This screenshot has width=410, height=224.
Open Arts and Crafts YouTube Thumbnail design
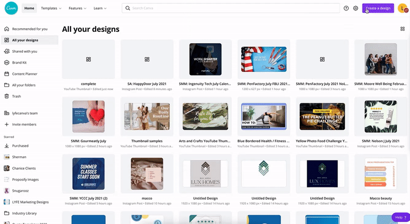point(205,116)
